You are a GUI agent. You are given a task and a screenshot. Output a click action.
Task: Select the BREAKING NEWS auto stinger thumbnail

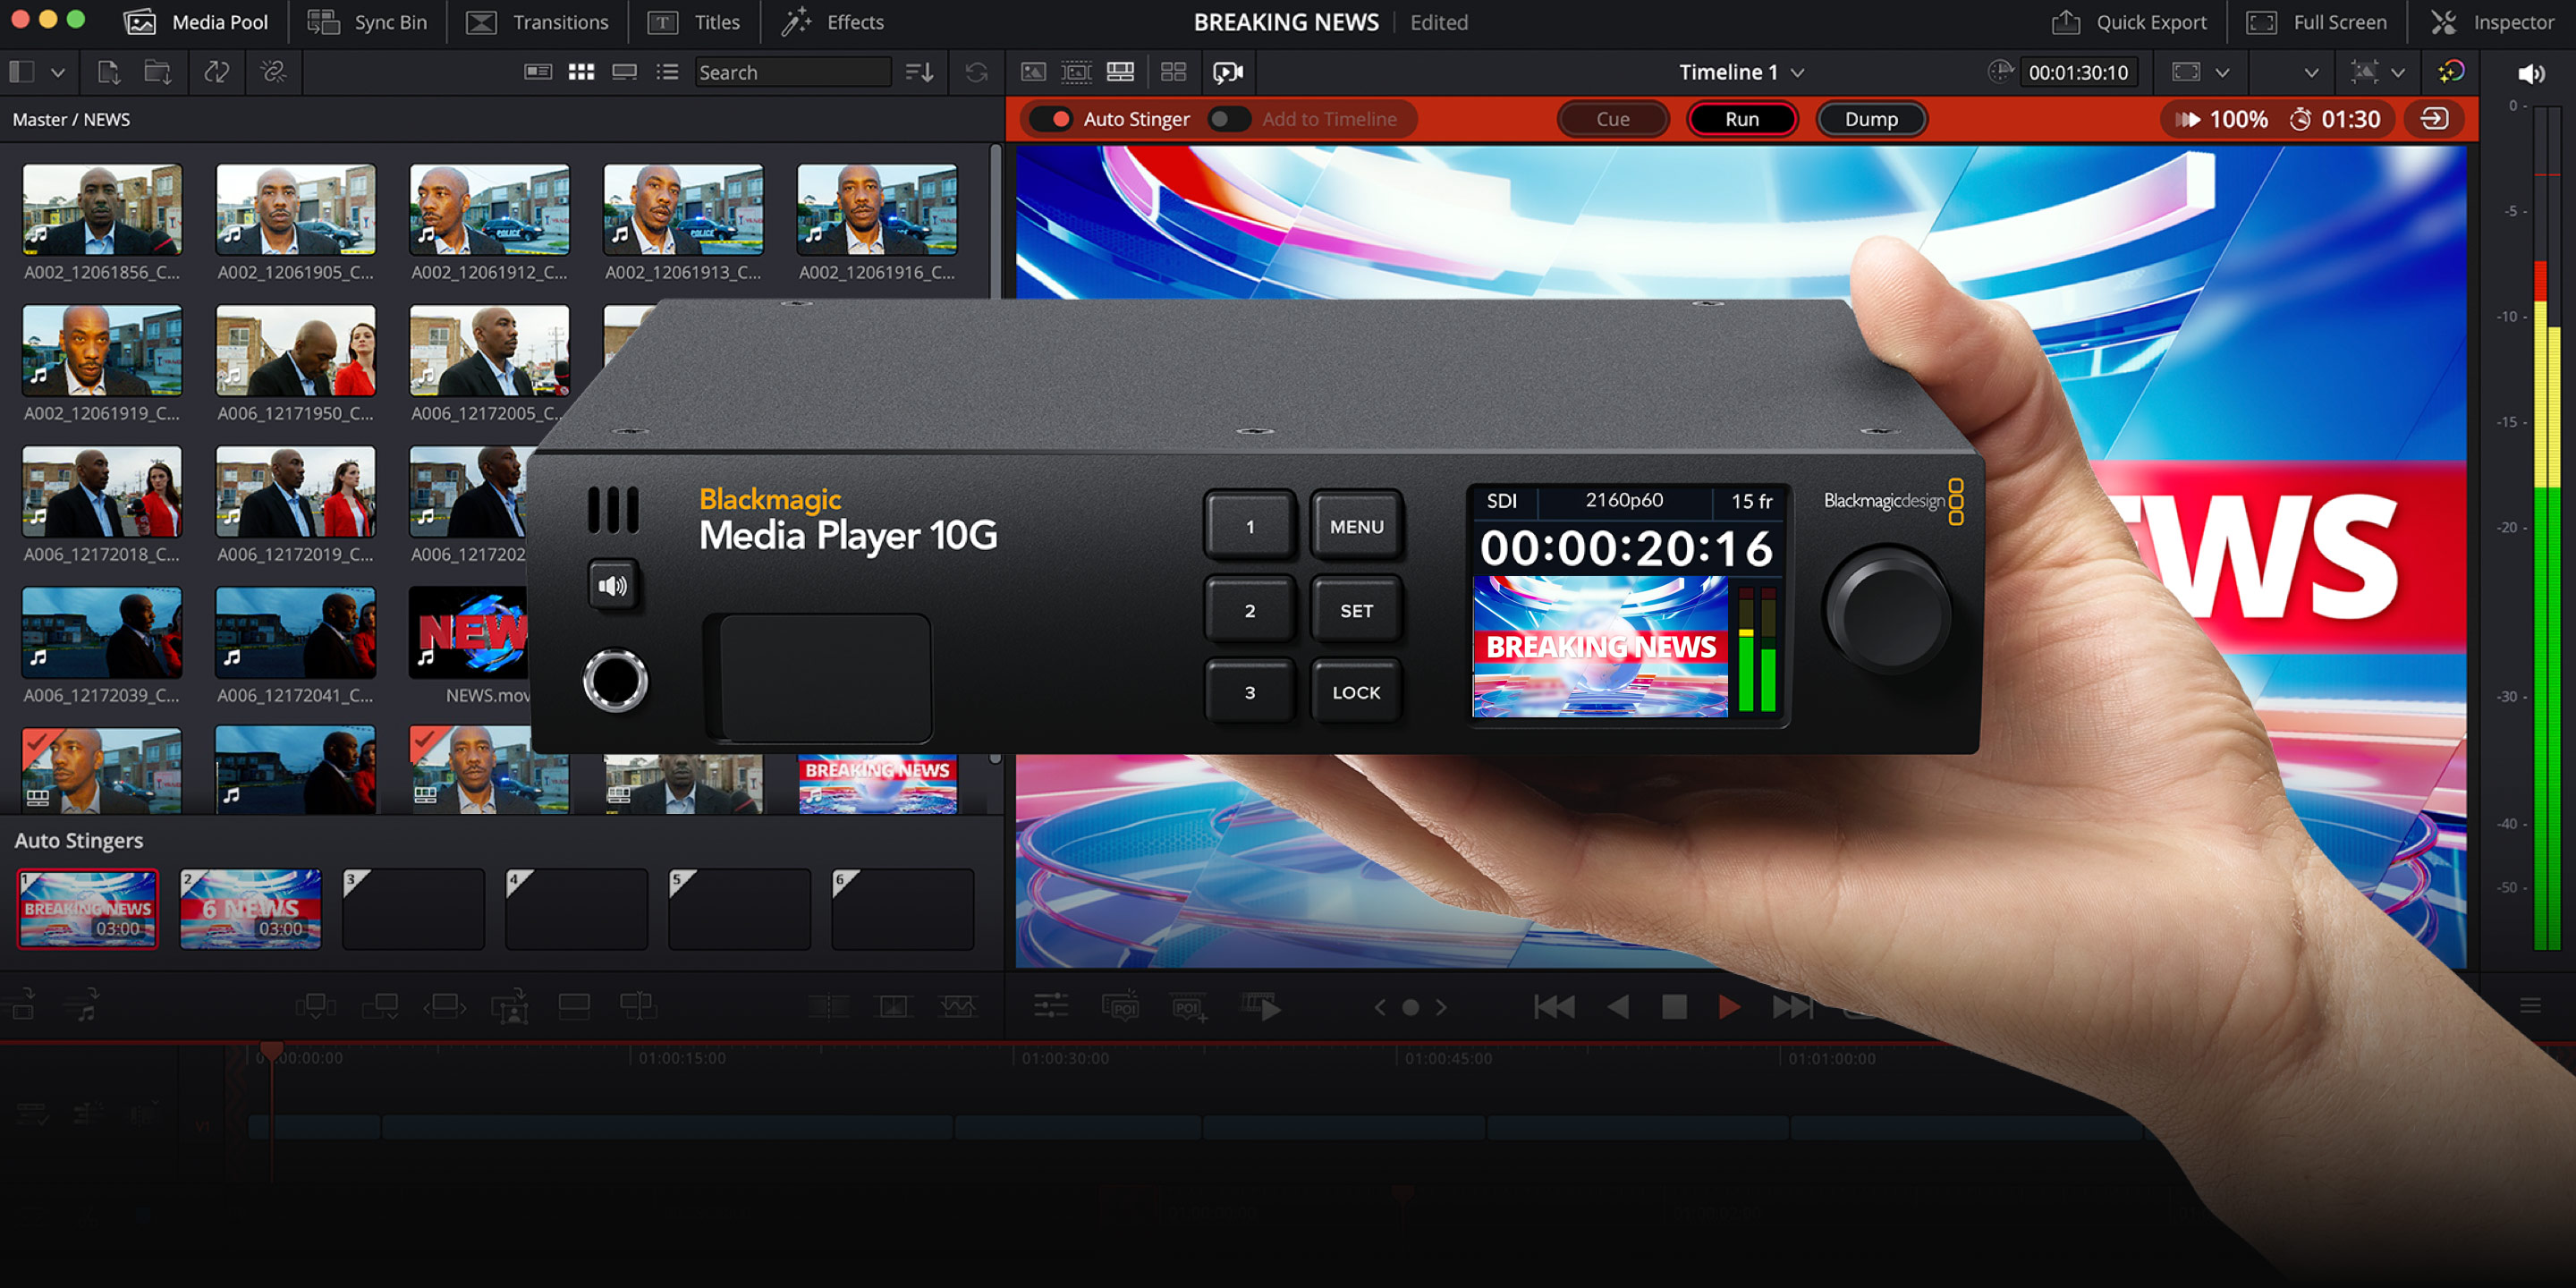click(88, 908)
